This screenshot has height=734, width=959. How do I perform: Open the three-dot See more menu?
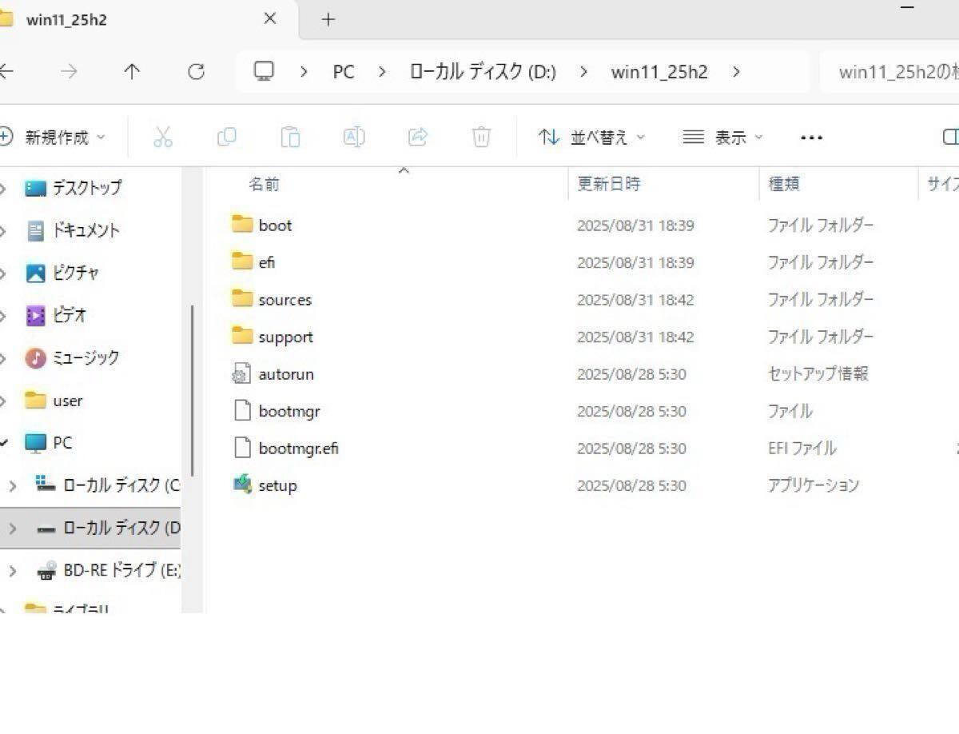(x=811, y=138)
